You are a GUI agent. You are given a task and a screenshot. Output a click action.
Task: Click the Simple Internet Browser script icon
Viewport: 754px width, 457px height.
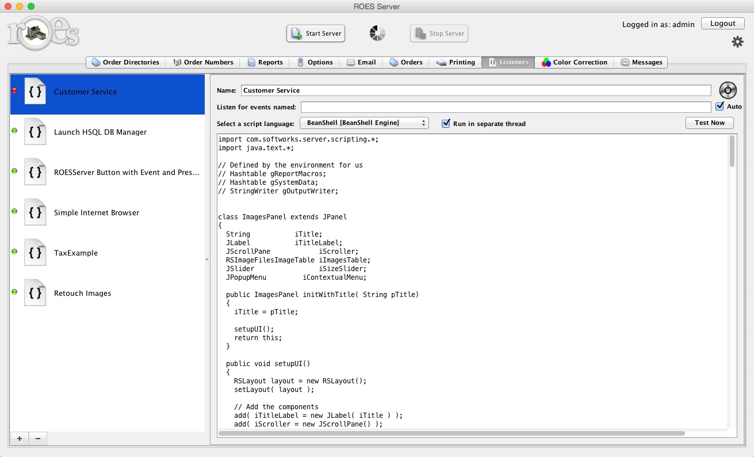coord(35,212)
